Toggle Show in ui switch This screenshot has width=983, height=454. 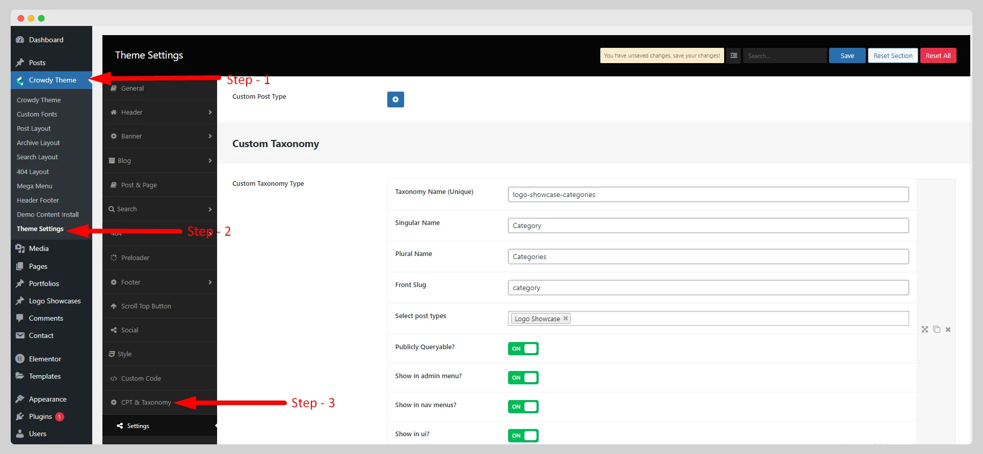coord(523,436)
